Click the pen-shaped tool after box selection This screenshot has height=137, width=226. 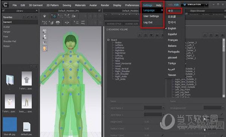[67, 16]
